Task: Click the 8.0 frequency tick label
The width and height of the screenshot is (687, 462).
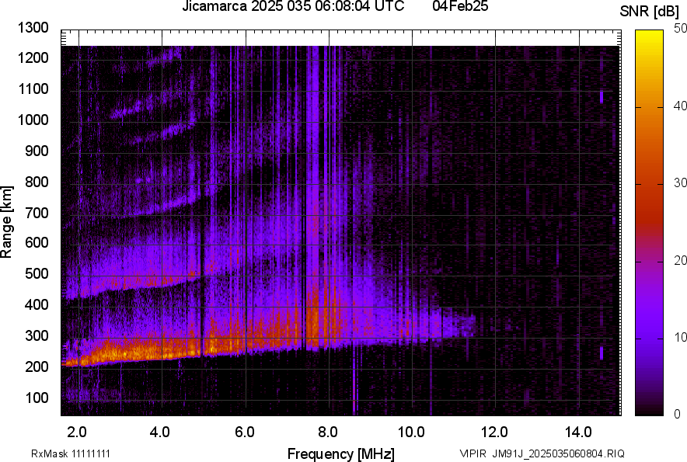Action: (x=328, y=432)
